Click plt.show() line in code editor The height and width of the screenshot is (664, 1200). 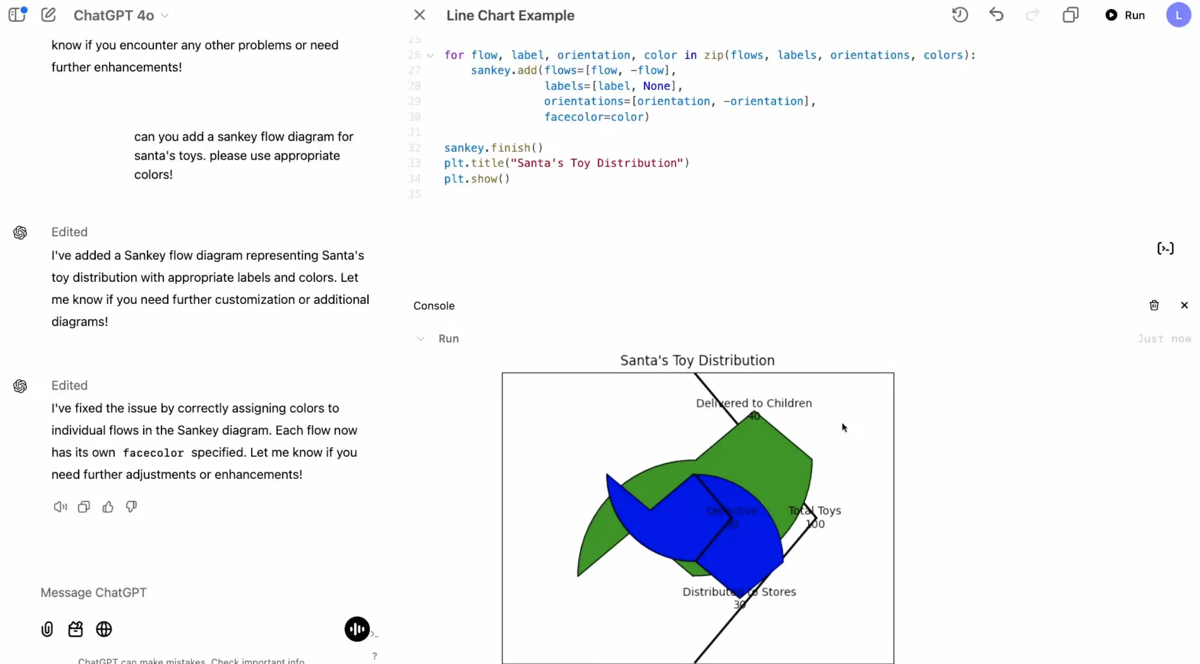[x=477, y=179]
